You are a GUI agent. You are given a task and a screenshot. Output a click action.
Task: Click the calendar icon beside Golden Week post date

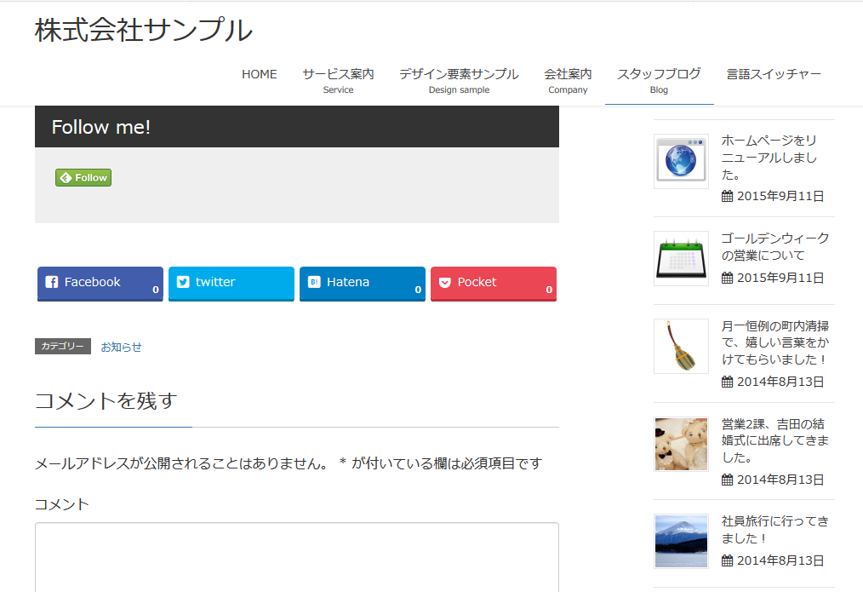[727, 278]
